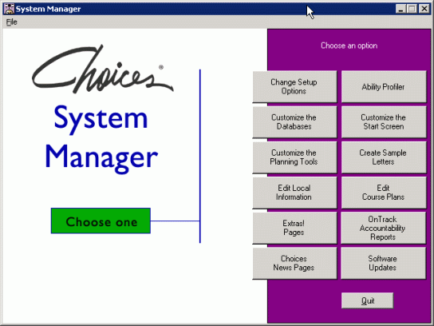Choose Customize the Start Screen
The height and width of the screenshot is (326, 434).
coord(384,121)
